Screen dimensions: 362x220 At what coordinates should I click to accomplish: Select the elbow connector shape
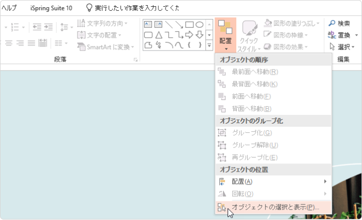pos(169,35)
